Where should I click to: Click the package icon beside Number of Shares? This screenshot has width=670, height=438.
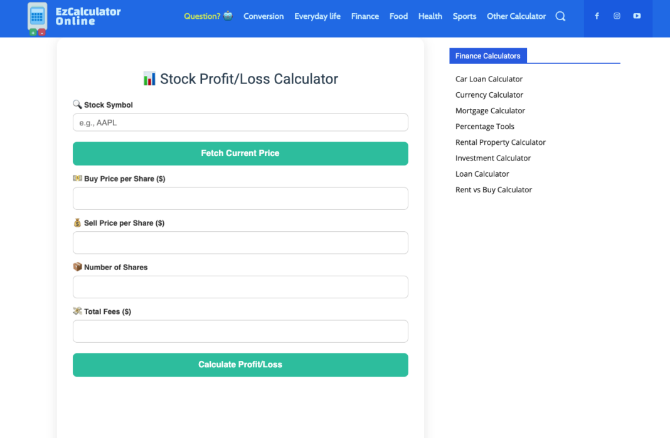pyautogui.click(x=77, y=266)
